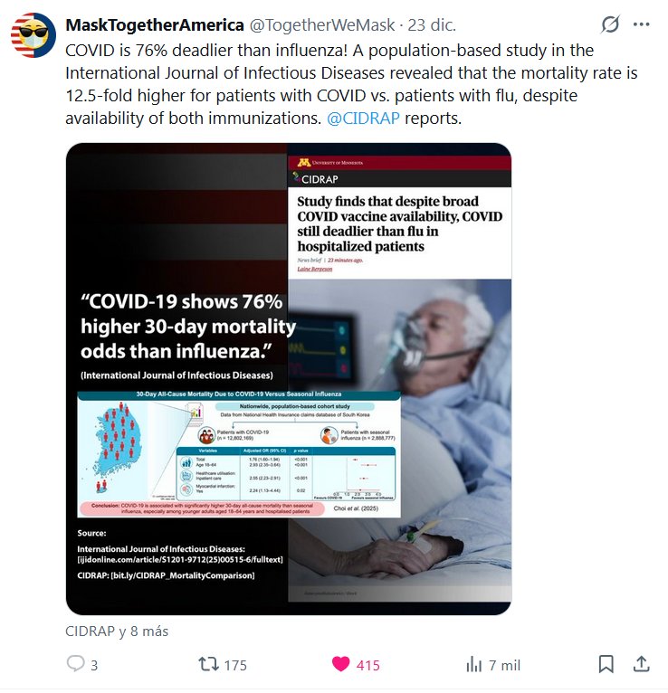Click the 23 dic. post date
This screenshot has height=693, width=668.
click(432, 24)
